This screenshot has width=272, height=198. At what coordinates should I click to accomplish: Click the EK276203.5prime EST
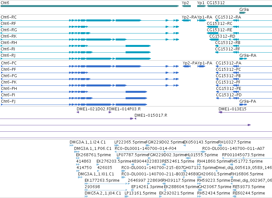point(114,161)
